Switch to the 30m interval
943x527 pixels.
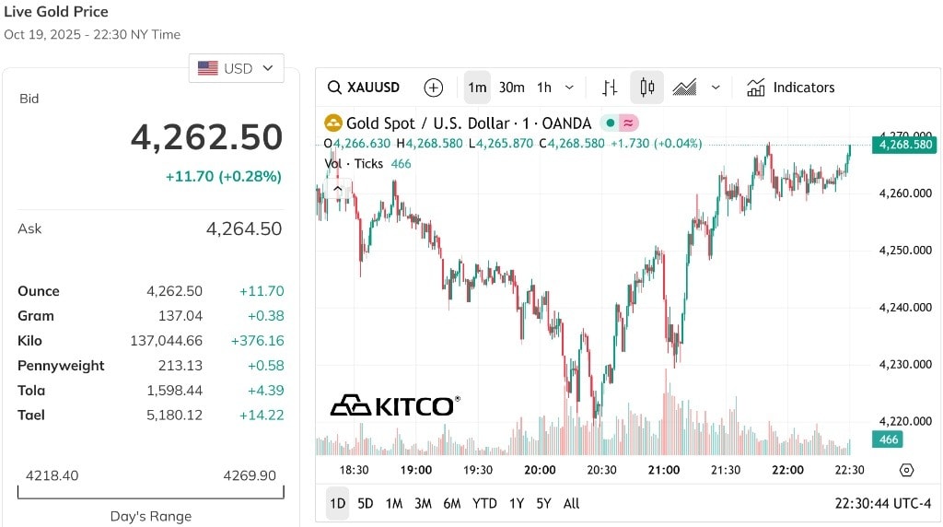pyautogui.click(x=511, y=88)
